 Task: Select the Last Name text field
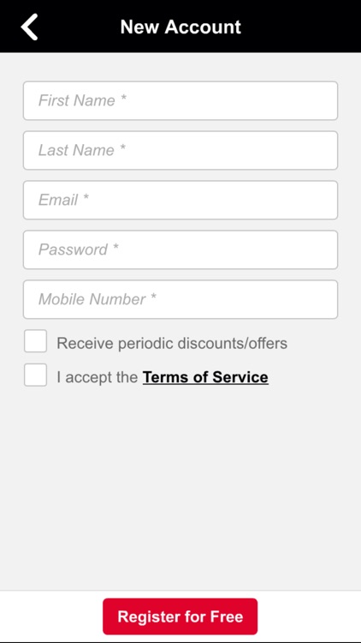point(180,150)
